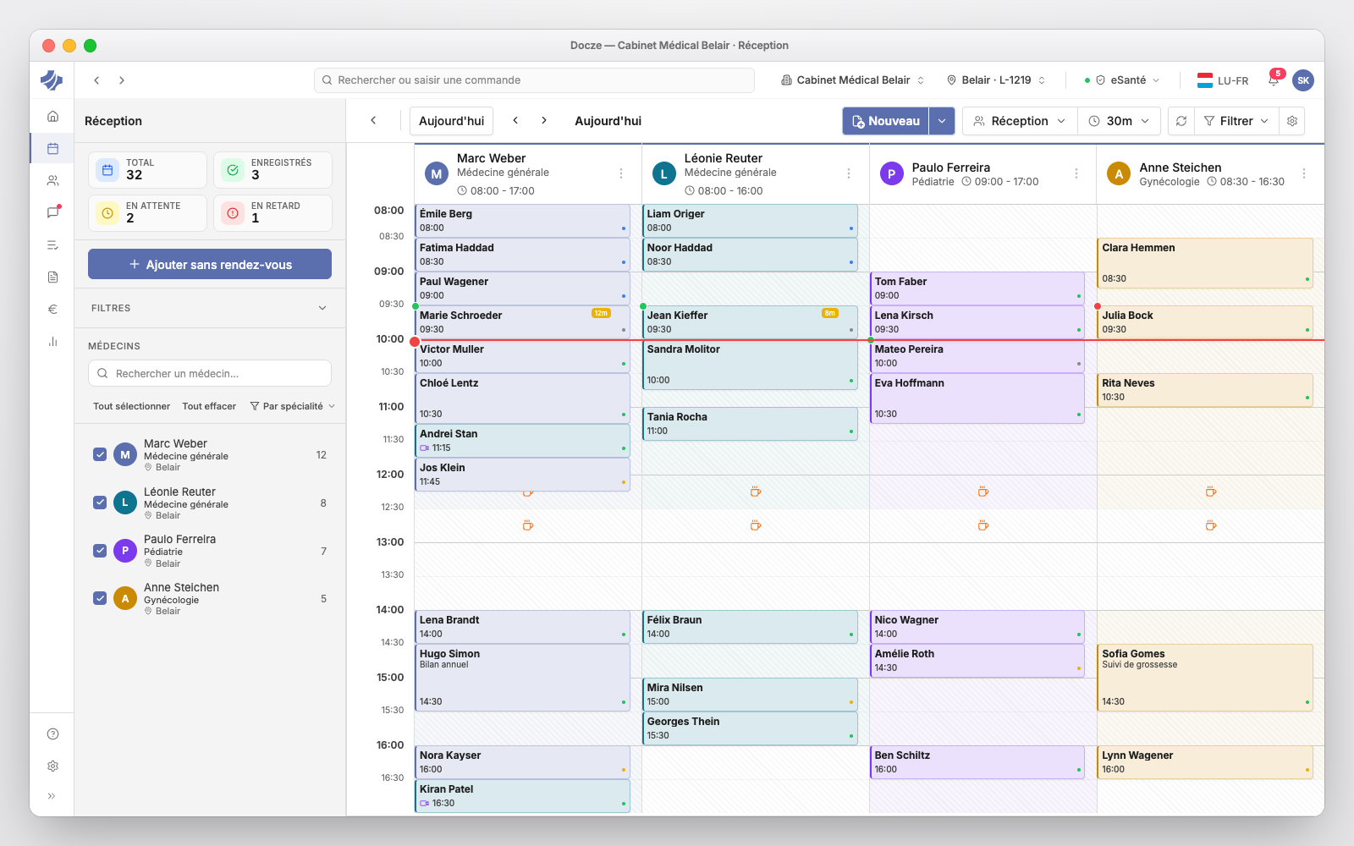The width and height of the screenshot is (1354, 846).
Task: Switch language via LU-FR flag
Action: pos(1223,80)
